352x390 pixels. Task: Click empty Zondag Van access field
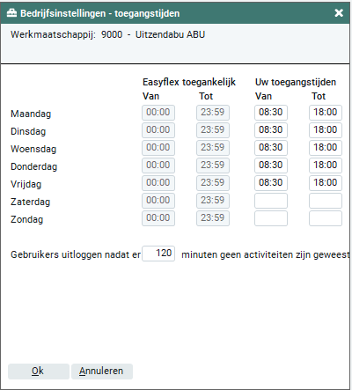coord(271,218)
